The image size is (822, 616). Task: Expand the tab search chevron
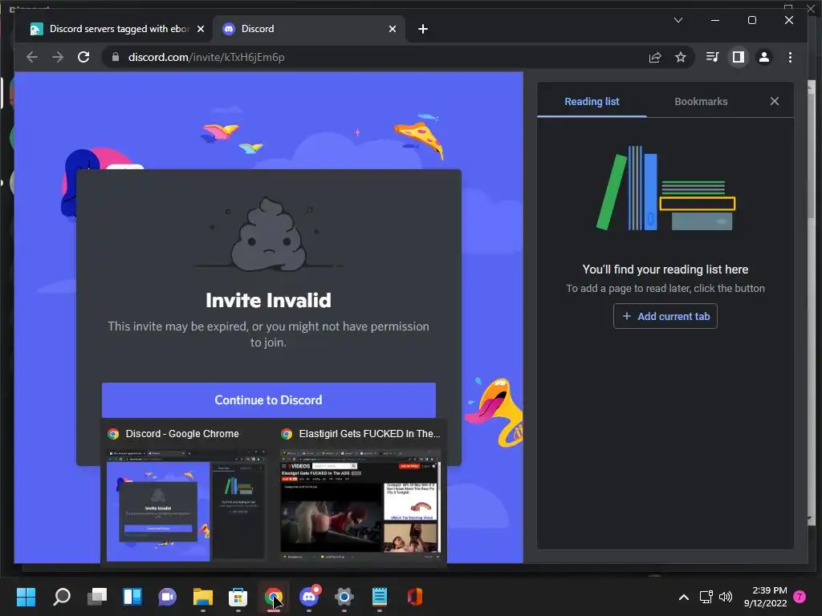click(x=678, y=20)
